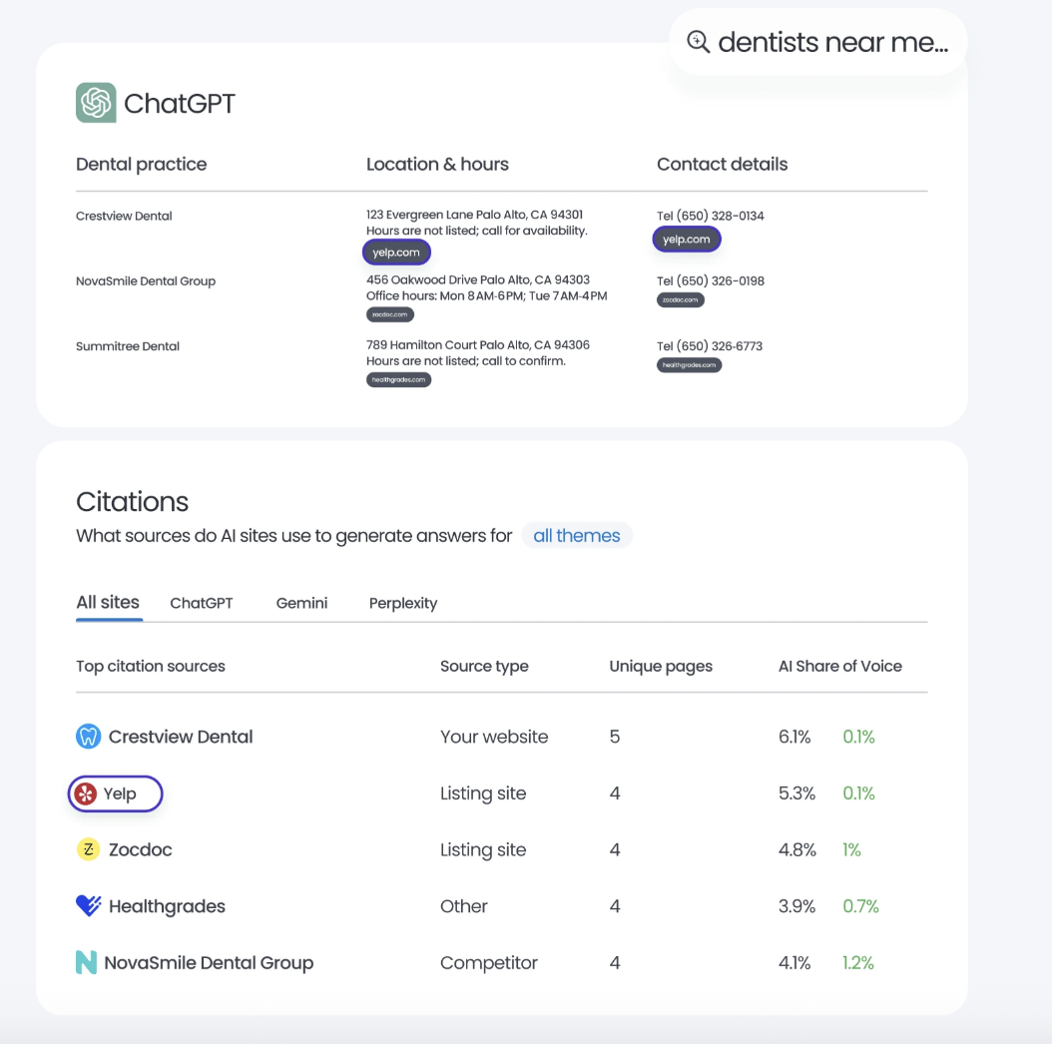Click the 'Source type' column header

pyautogui.click(x=484, y=667)
